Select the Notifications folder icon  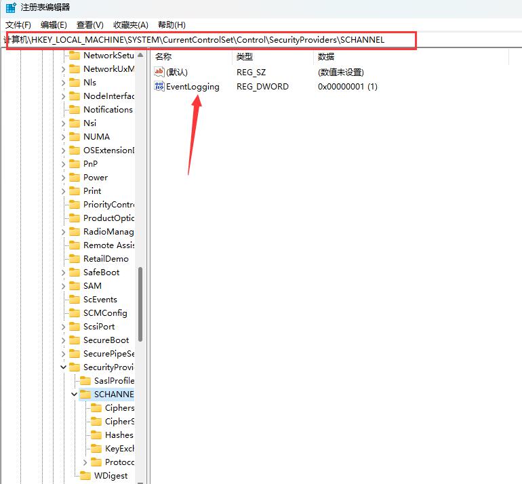point(75,110)
